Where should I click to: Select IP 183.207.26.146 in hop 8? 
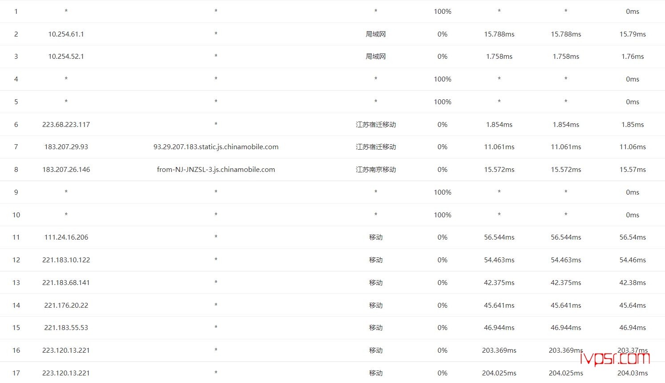(x=66, y=170)
